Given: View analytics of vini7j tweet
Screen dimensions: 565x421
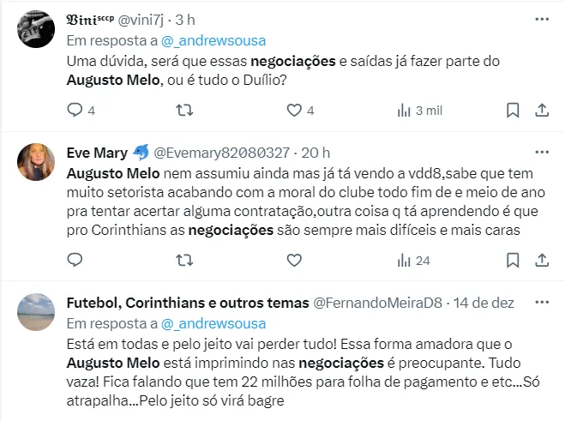Looking at the screenshot, I should click(404, 110).
